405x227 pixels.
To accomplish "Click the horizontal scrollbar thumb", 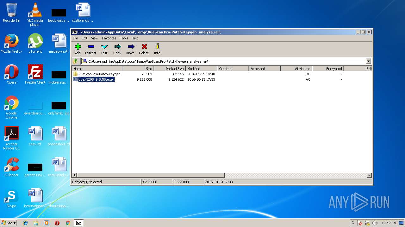I will click(151, 175).
